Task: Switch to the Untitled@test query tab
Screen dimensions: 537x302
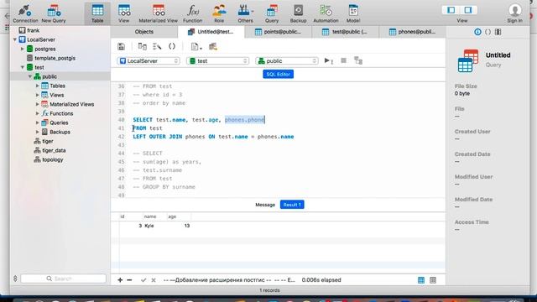Action: [x=211, y=32]
